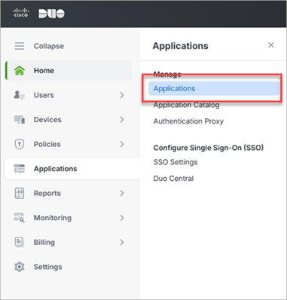The height and width of the screenshot is (300, 287).
Task: Click the hamburger Collapse icon
Action: (20, 46)
